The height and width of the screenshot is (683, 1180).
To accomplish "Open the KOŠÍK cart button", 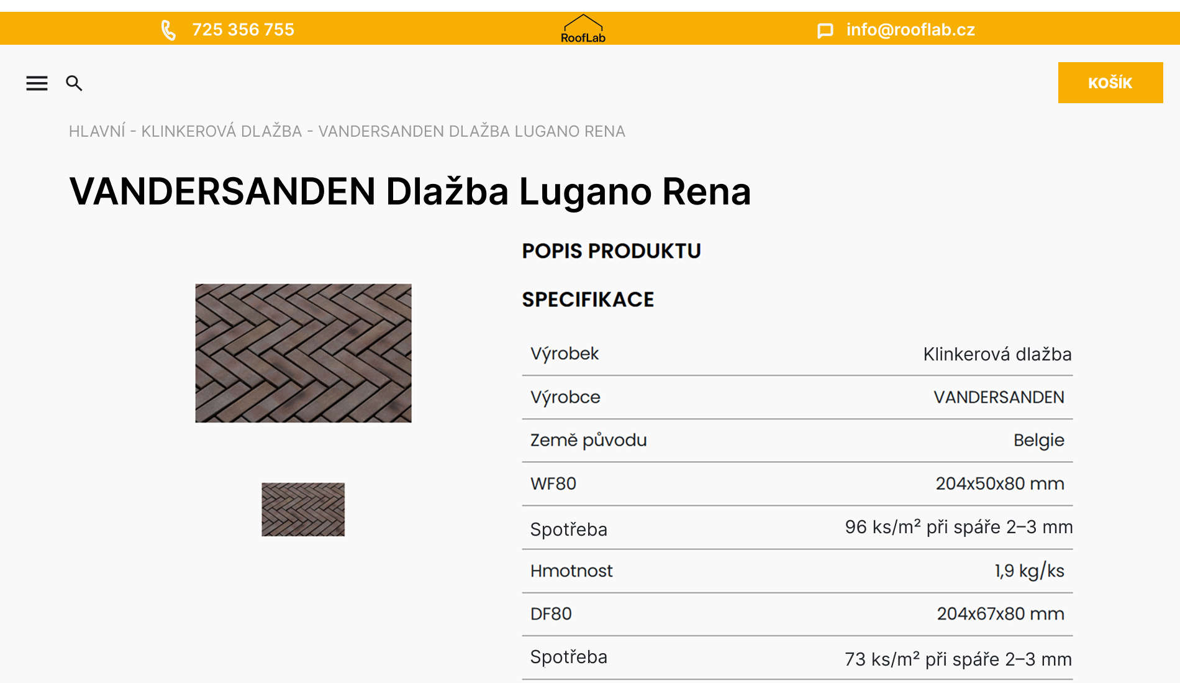I will click(1110, 83).
